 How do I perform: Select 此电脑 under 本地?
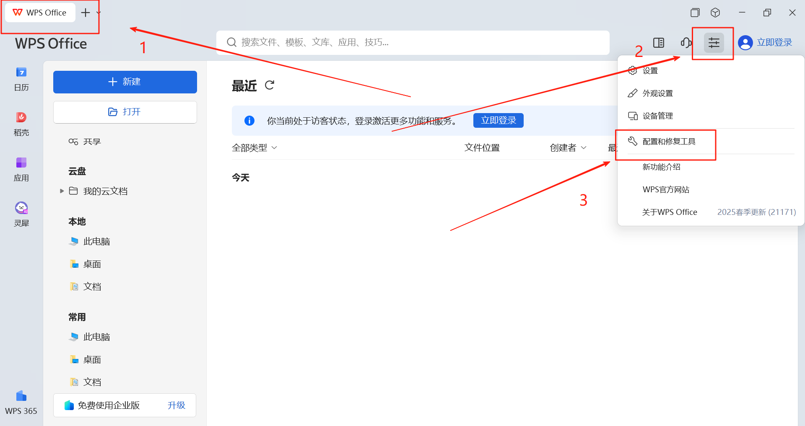(x=90, y=241)
